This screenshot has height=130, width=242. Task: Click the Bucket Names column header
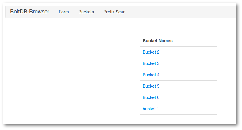click(158, 41)
